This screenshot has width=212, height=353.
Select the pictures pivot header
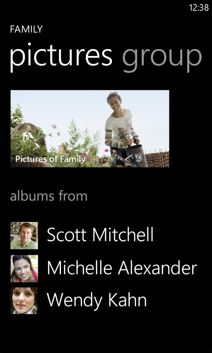tap(61, 56)
